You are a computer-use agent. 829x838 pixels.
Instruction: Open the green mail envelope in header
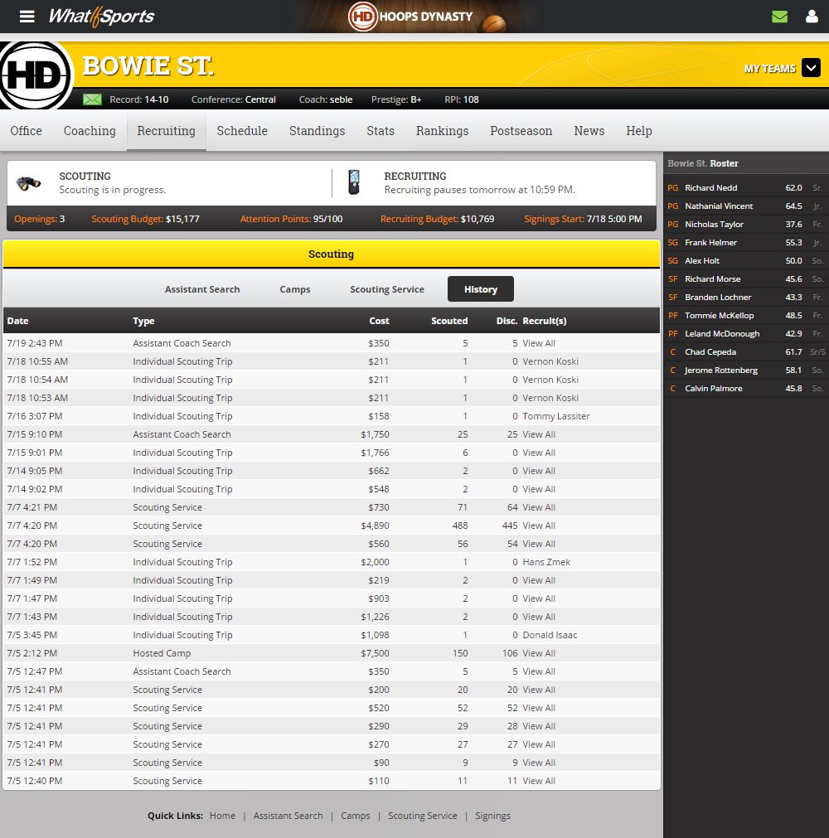click(779, 17)
